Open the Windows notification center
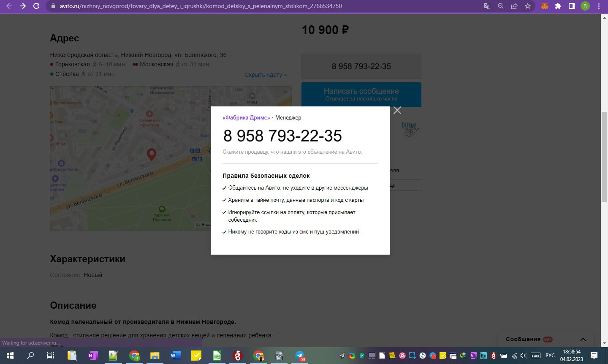 click(x=594, y=356)
